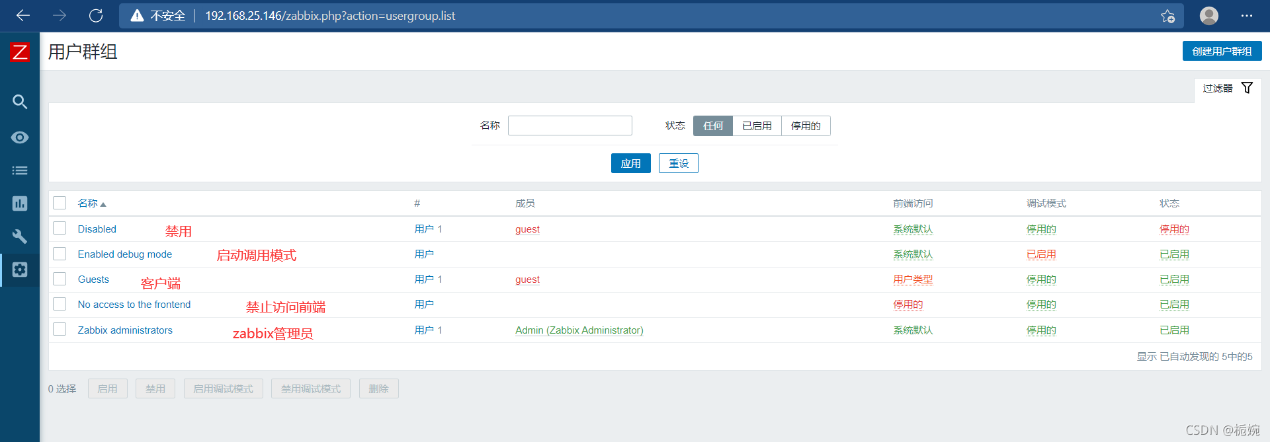Toggle debug mode 停用的 in Zabbix administrators row
Screen dimensions: 1270x442
[1041, 330]
